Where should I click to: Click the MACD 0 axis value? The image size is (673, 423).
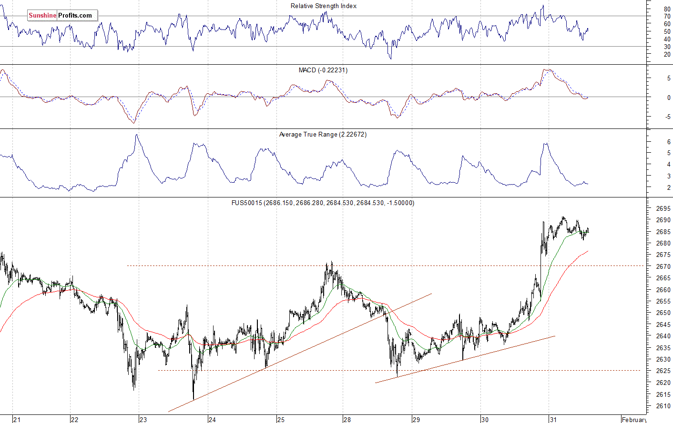(669, 98)
